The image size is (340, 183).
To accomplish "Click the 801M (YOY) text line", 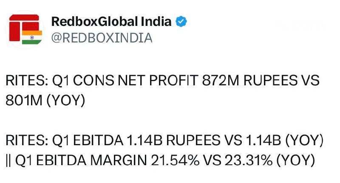I will coord(45,101).
